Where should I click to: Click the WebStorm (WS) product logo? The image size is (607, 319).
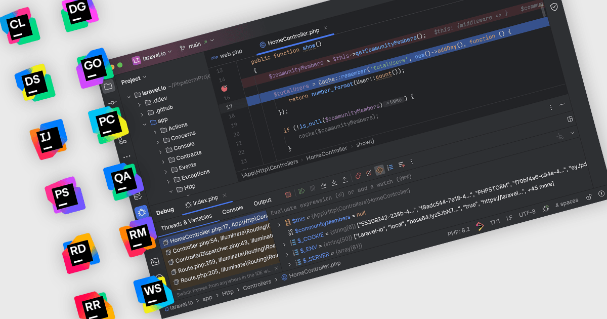[153, 294]
